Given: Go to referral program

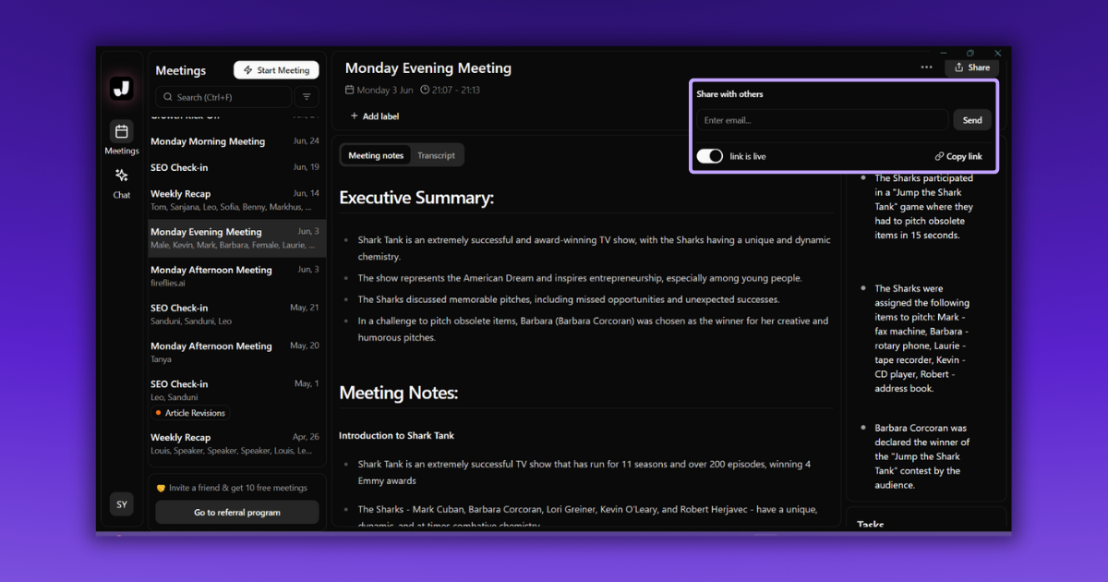Looking at the screenshot, I should click(x=237, y=513).
